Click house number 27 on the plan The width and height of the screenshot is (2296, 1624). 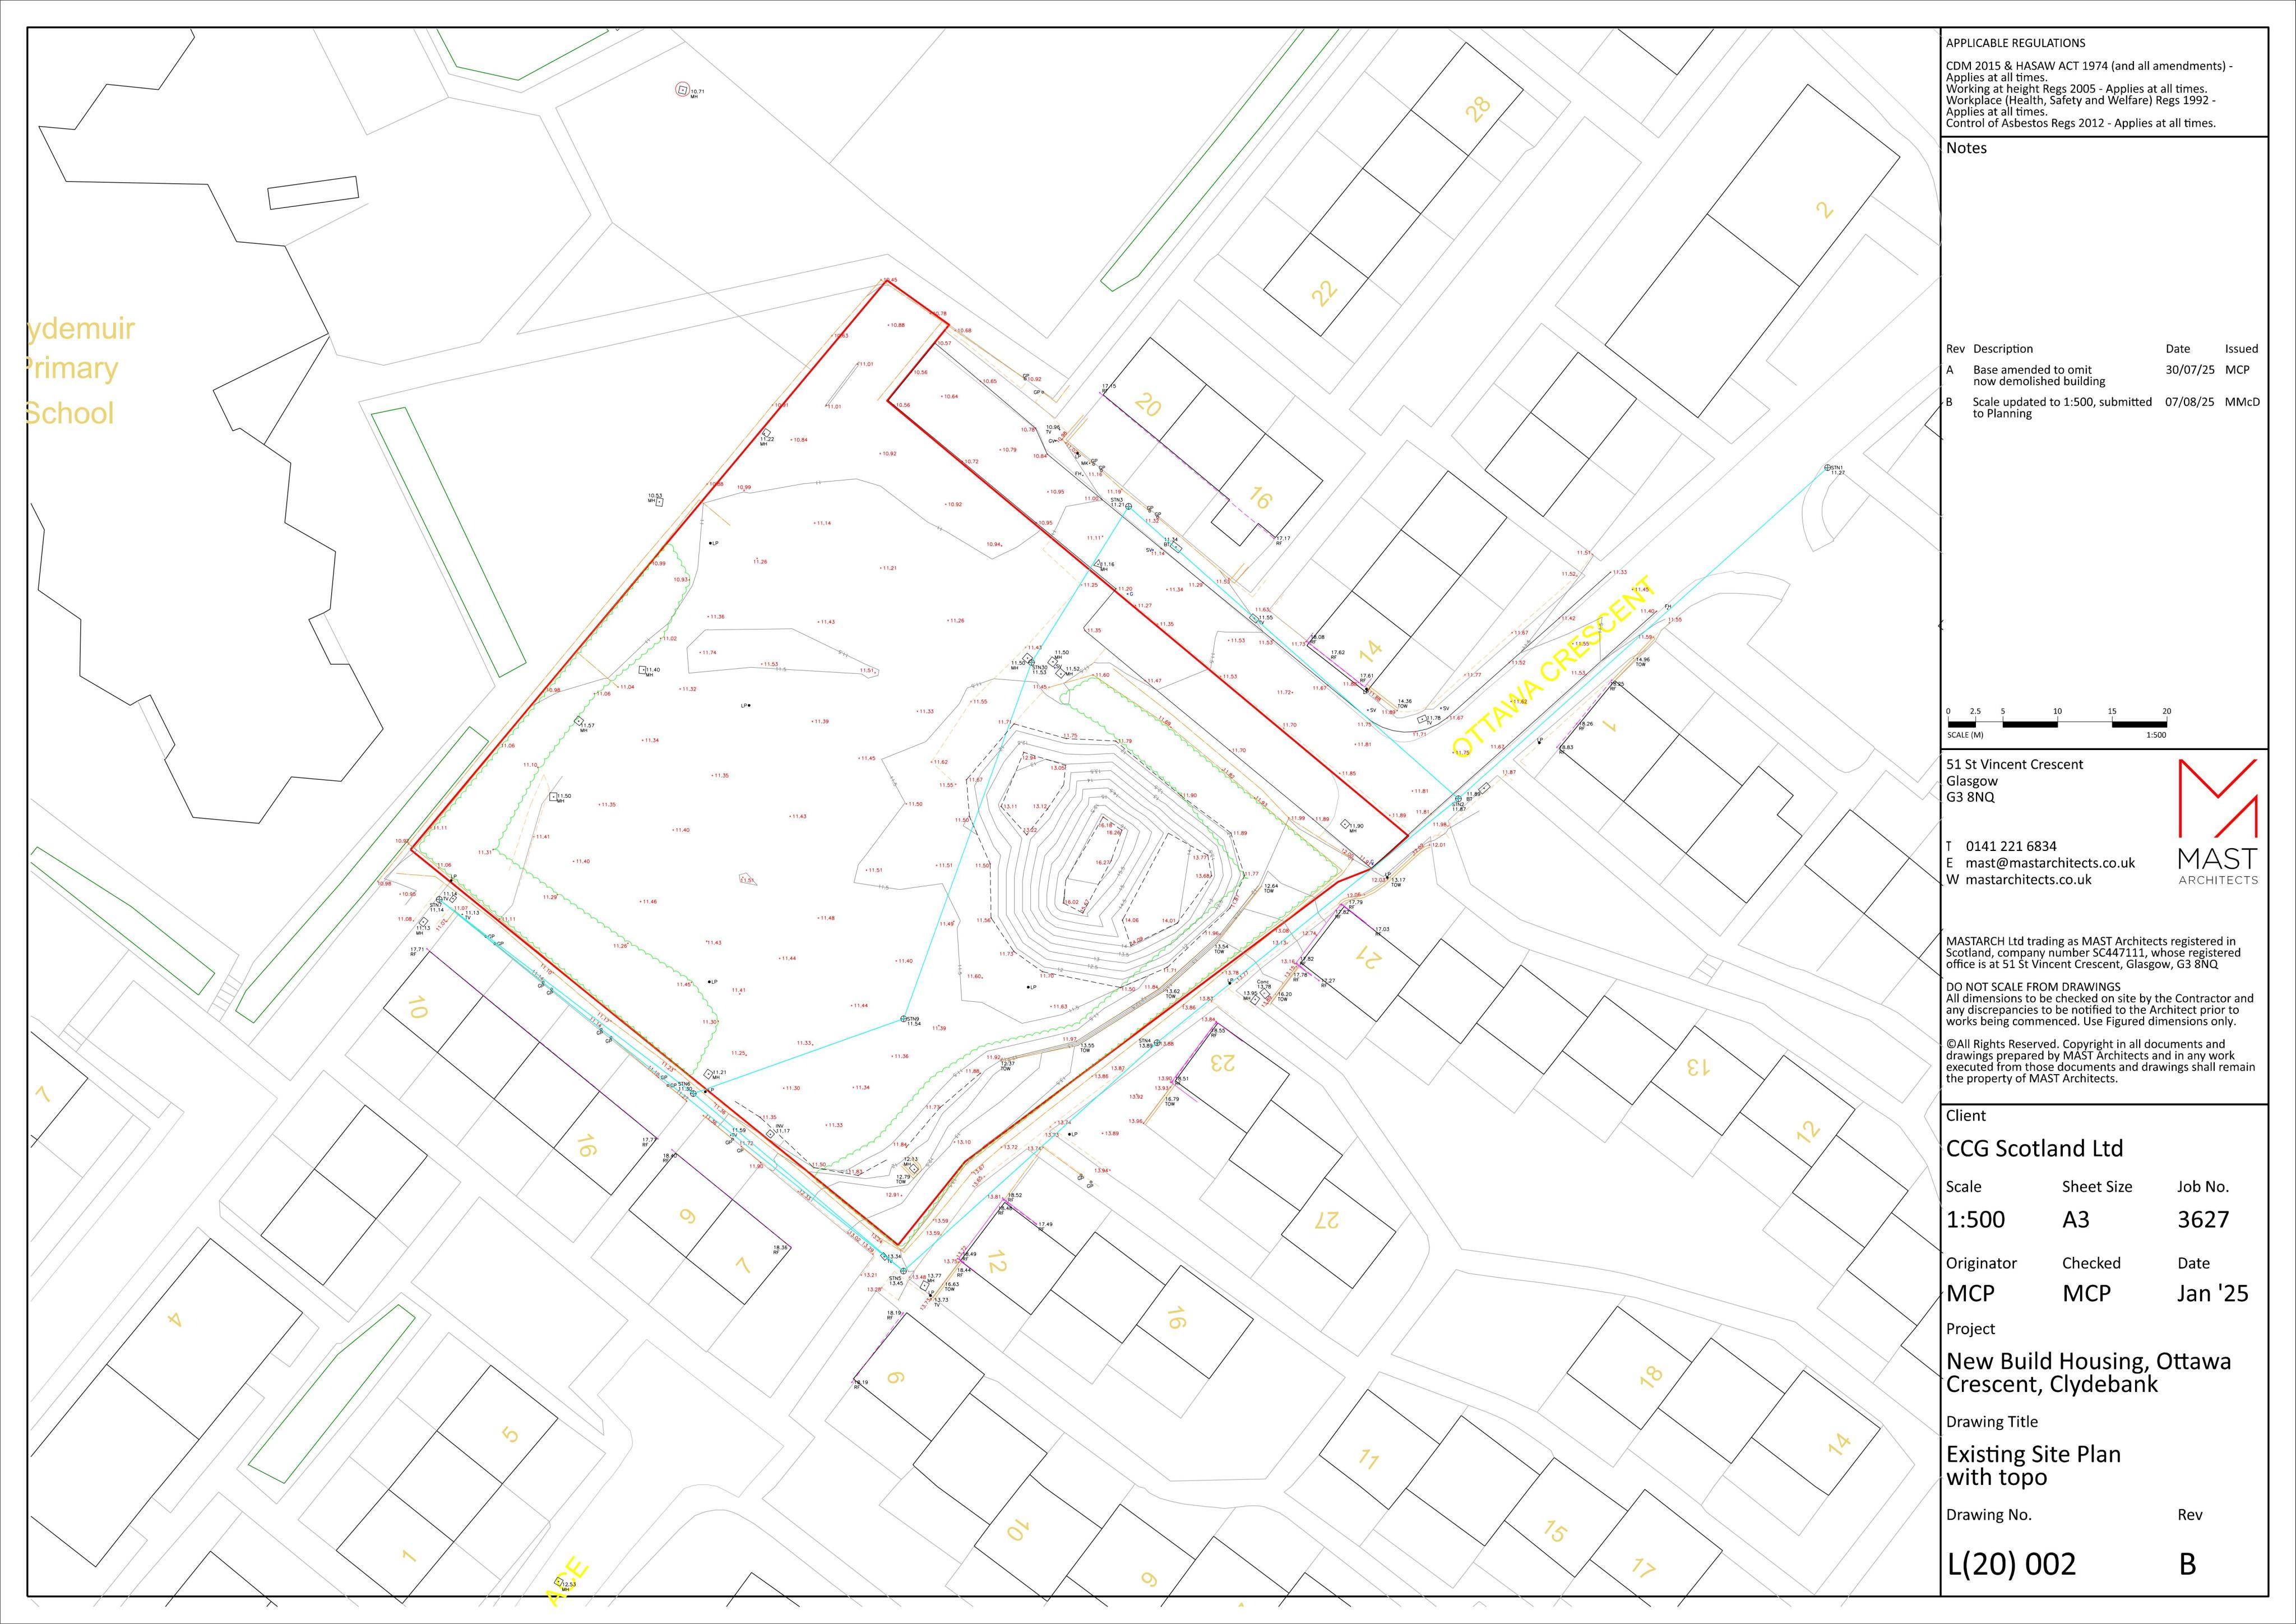(x=1326, y=1220)
